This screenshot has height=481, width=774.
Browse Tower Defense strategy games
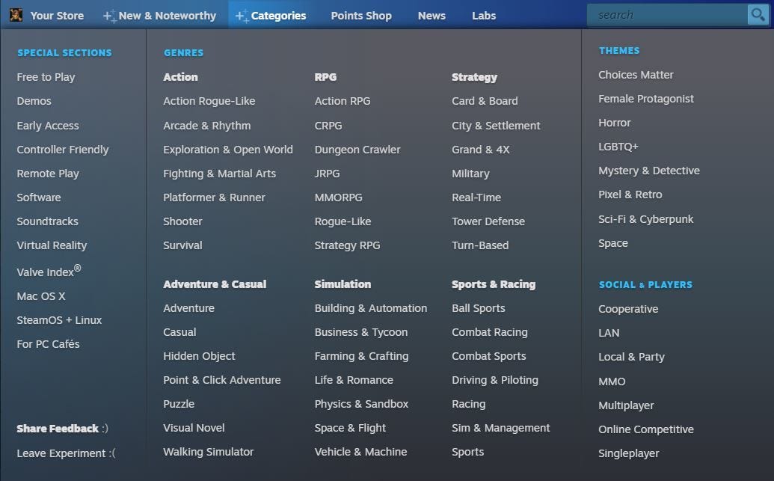(x=488, y=221)
